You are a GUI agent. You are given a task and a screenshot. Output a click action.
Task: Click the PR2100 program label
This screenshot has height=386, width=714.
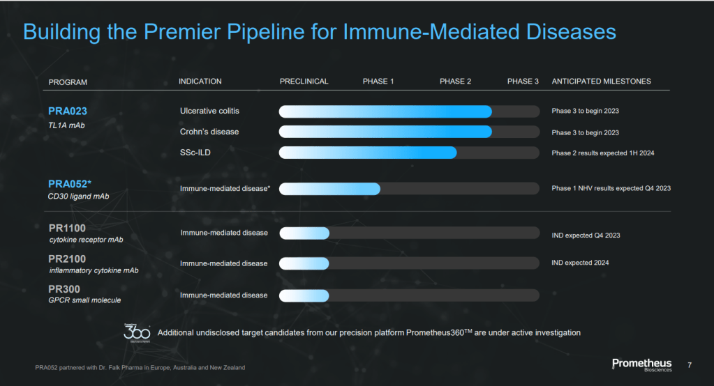[68, 258]
